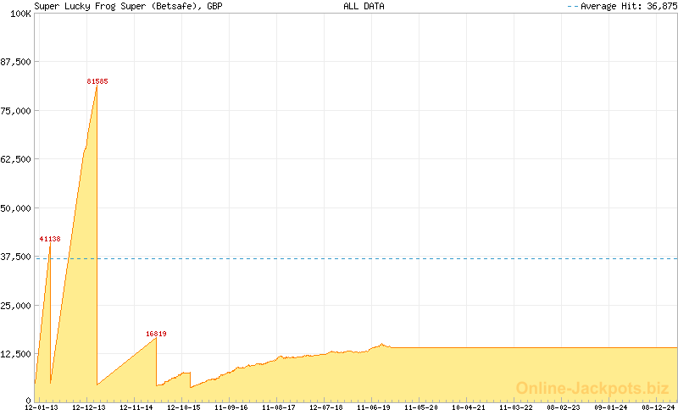
Task: Click the x-axis date 09-01-24
Action: [611, 407]
